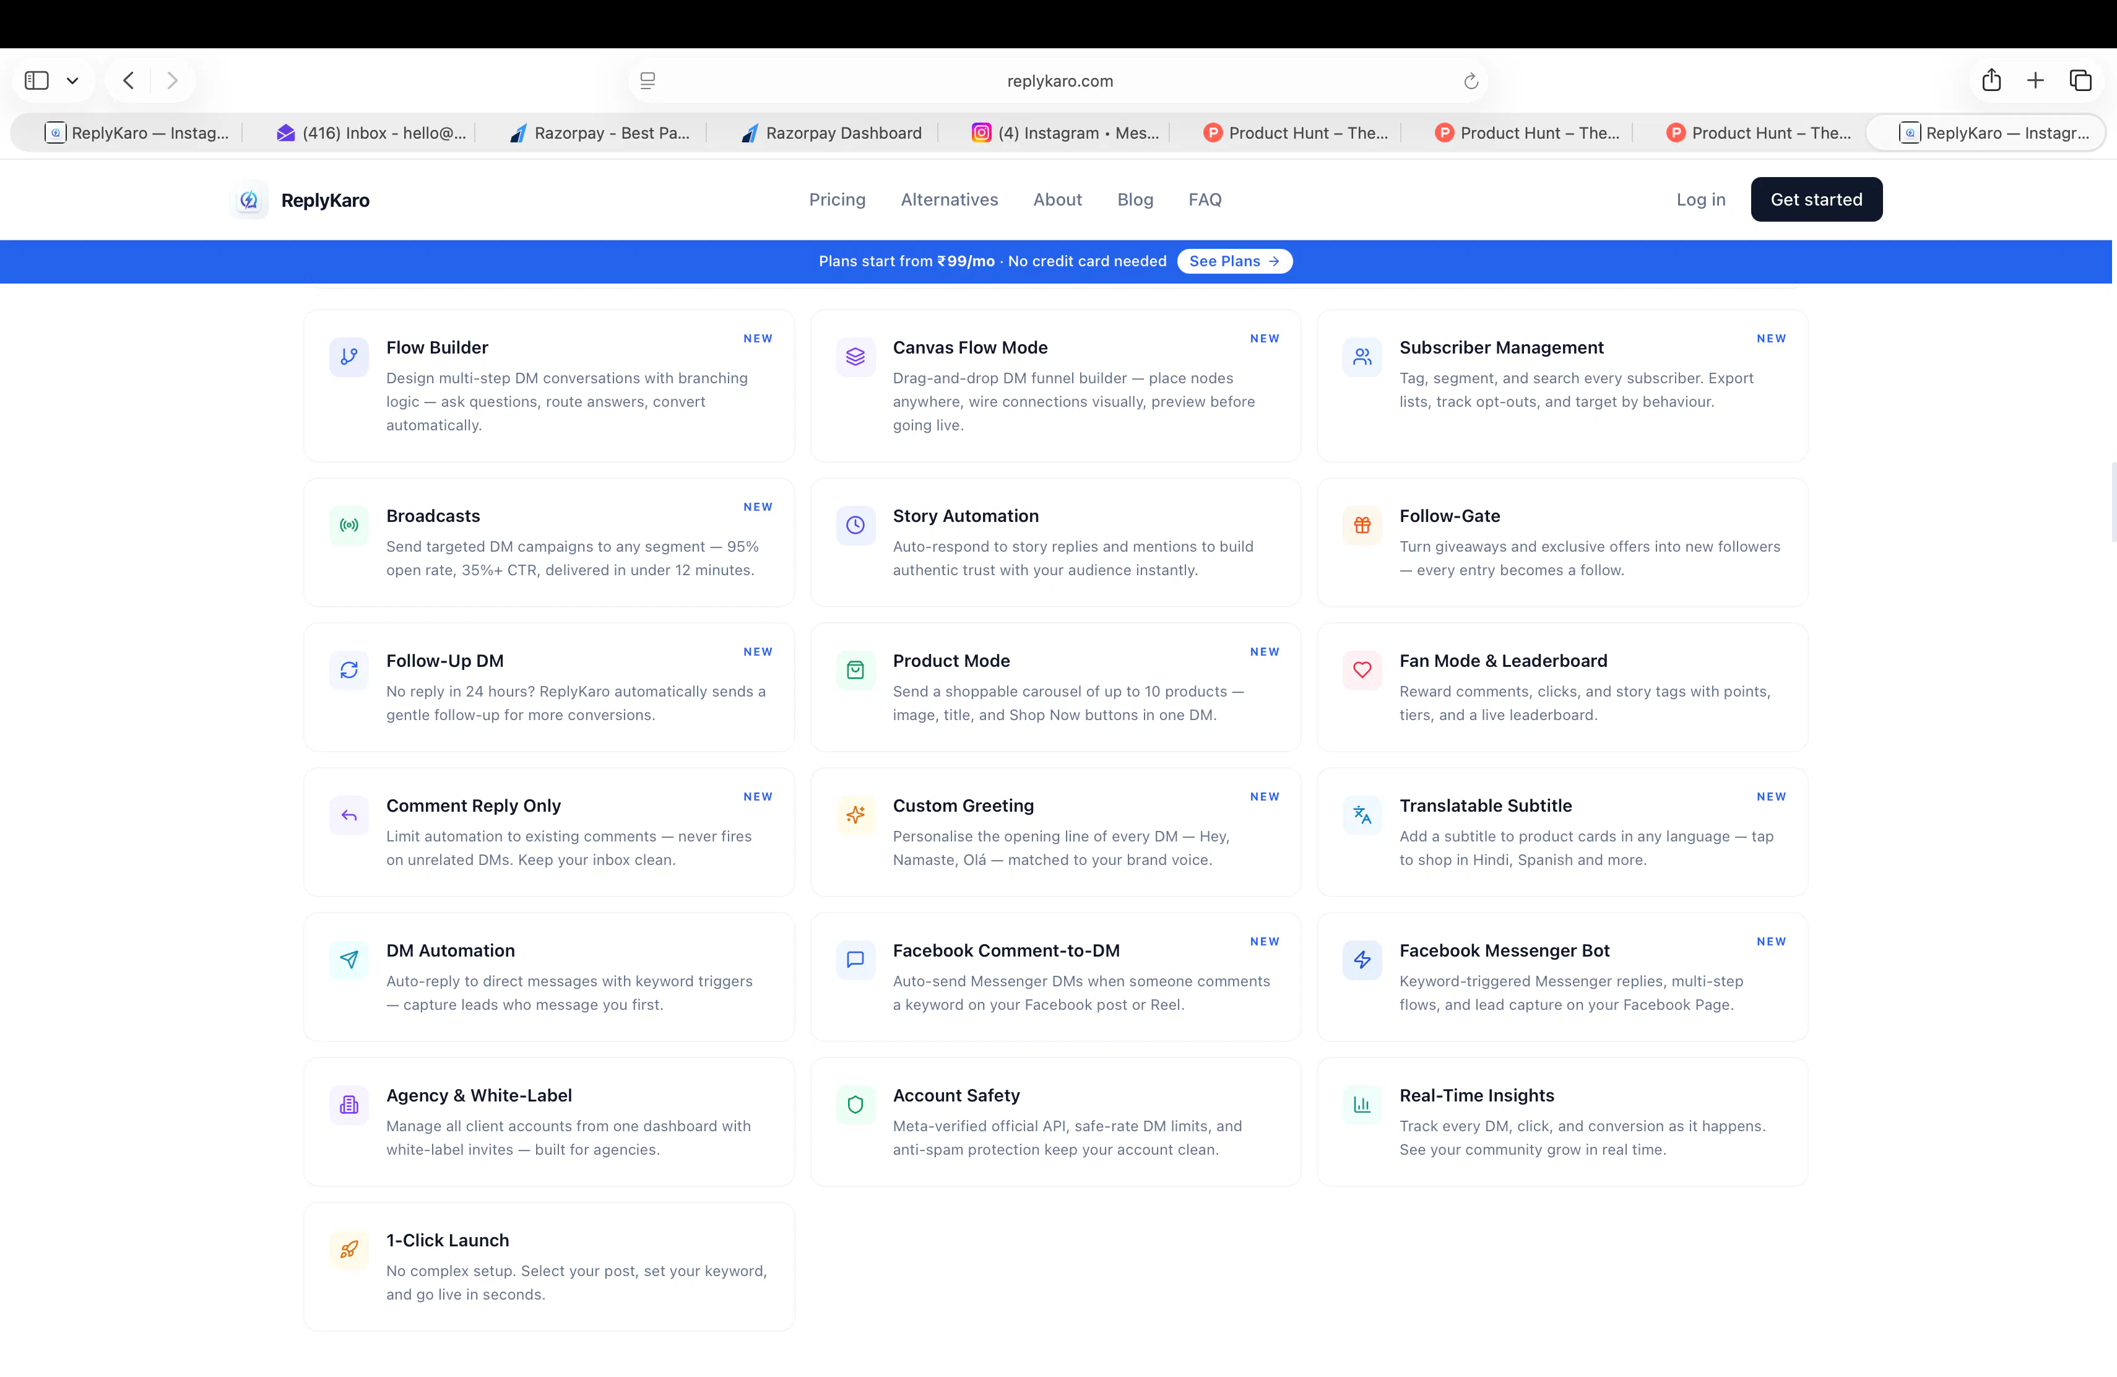Screen dimensions: 2117x1377
Task: Click the Account Safety card title
Action: 955,1096
